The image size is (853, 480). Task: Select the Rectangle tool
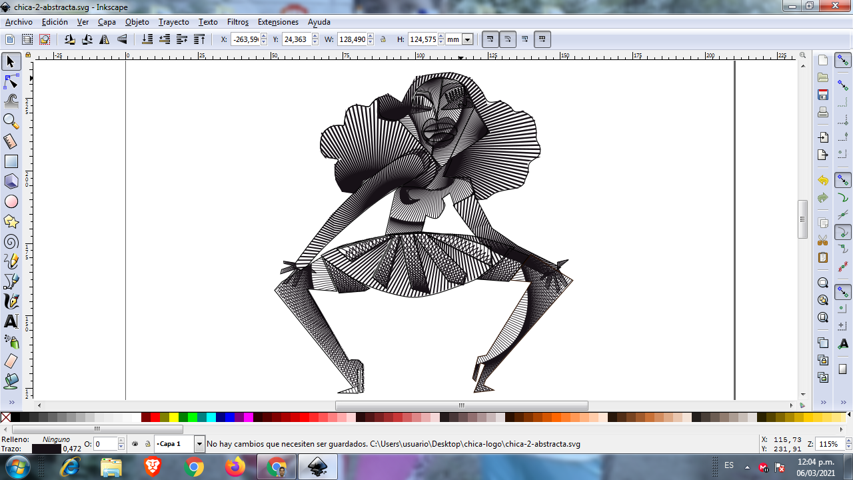[x=11, y=161]
